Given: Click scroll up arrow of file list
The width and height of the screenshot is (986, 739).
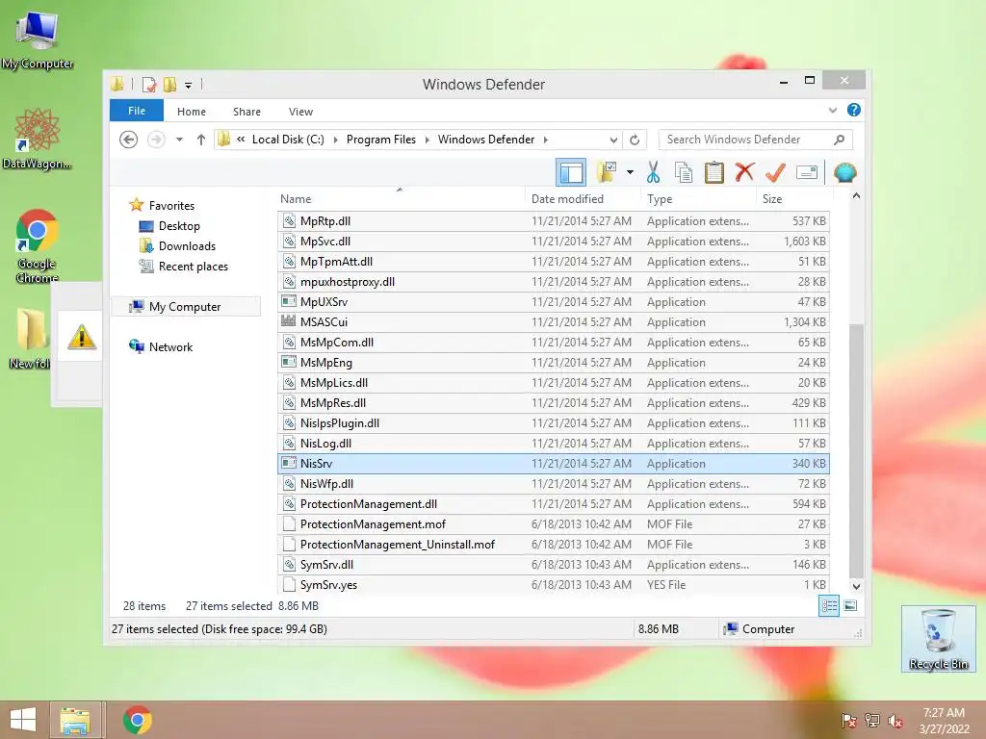Looking at the screenshot, I should tap(856, 196).
